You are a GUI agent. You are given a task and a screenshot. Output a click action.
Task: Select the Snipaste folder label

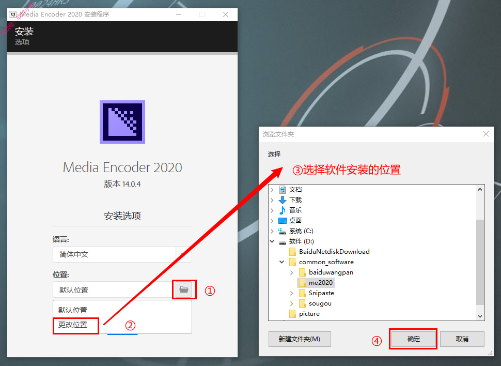(321, 293)
